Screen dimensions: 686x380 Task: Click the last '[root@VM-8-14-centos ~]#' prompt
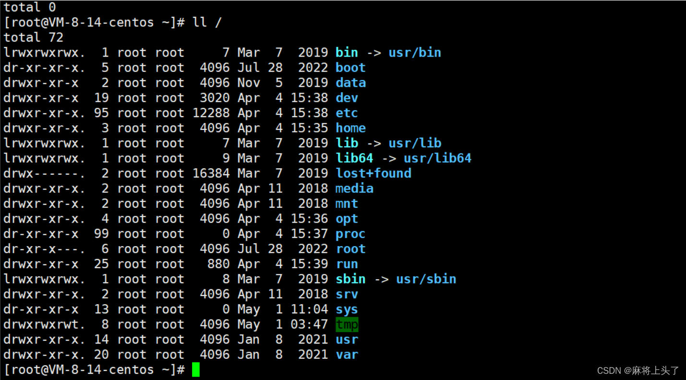94,369
